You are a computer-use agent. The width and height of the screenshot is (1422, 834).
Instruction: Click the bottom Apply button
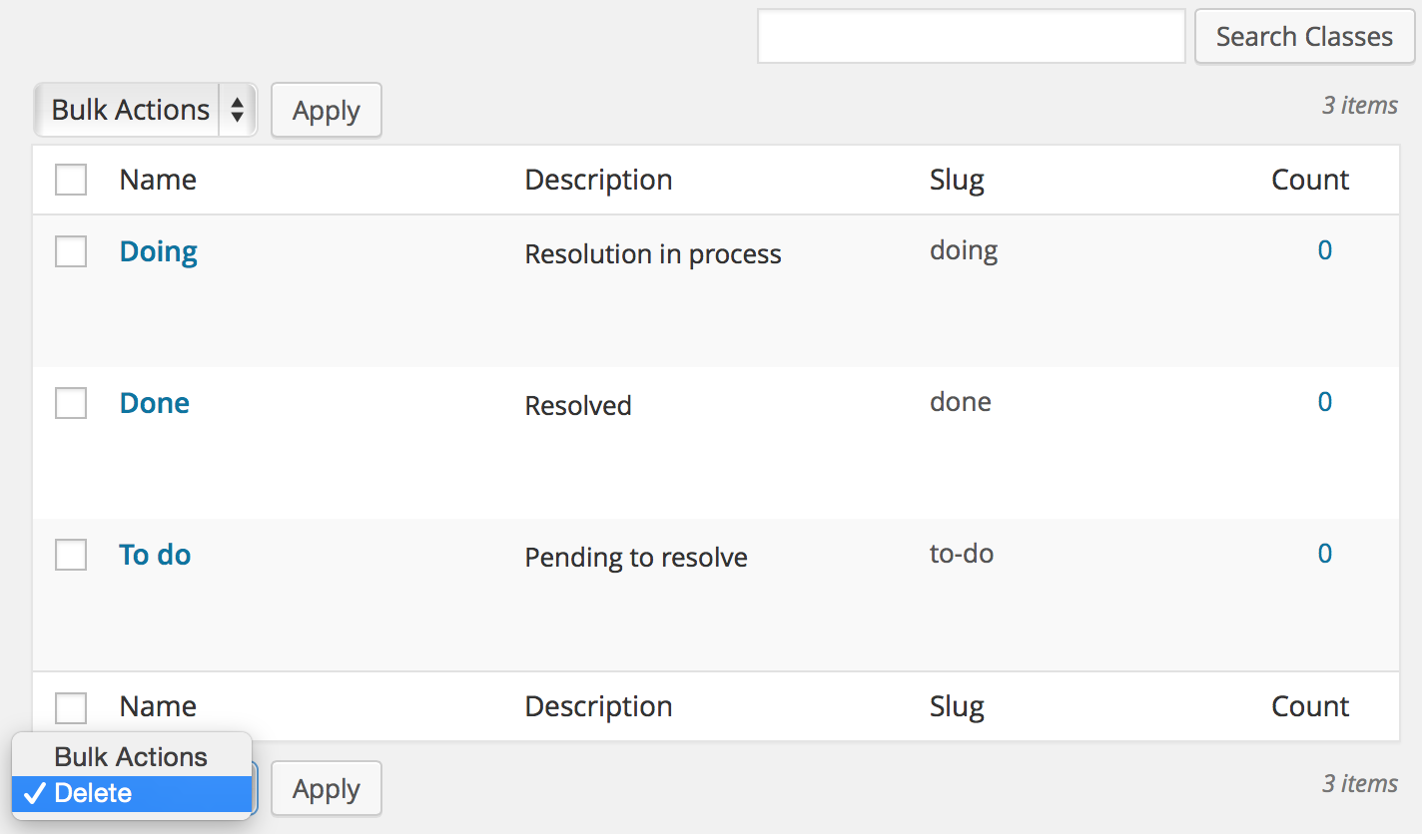327,789
